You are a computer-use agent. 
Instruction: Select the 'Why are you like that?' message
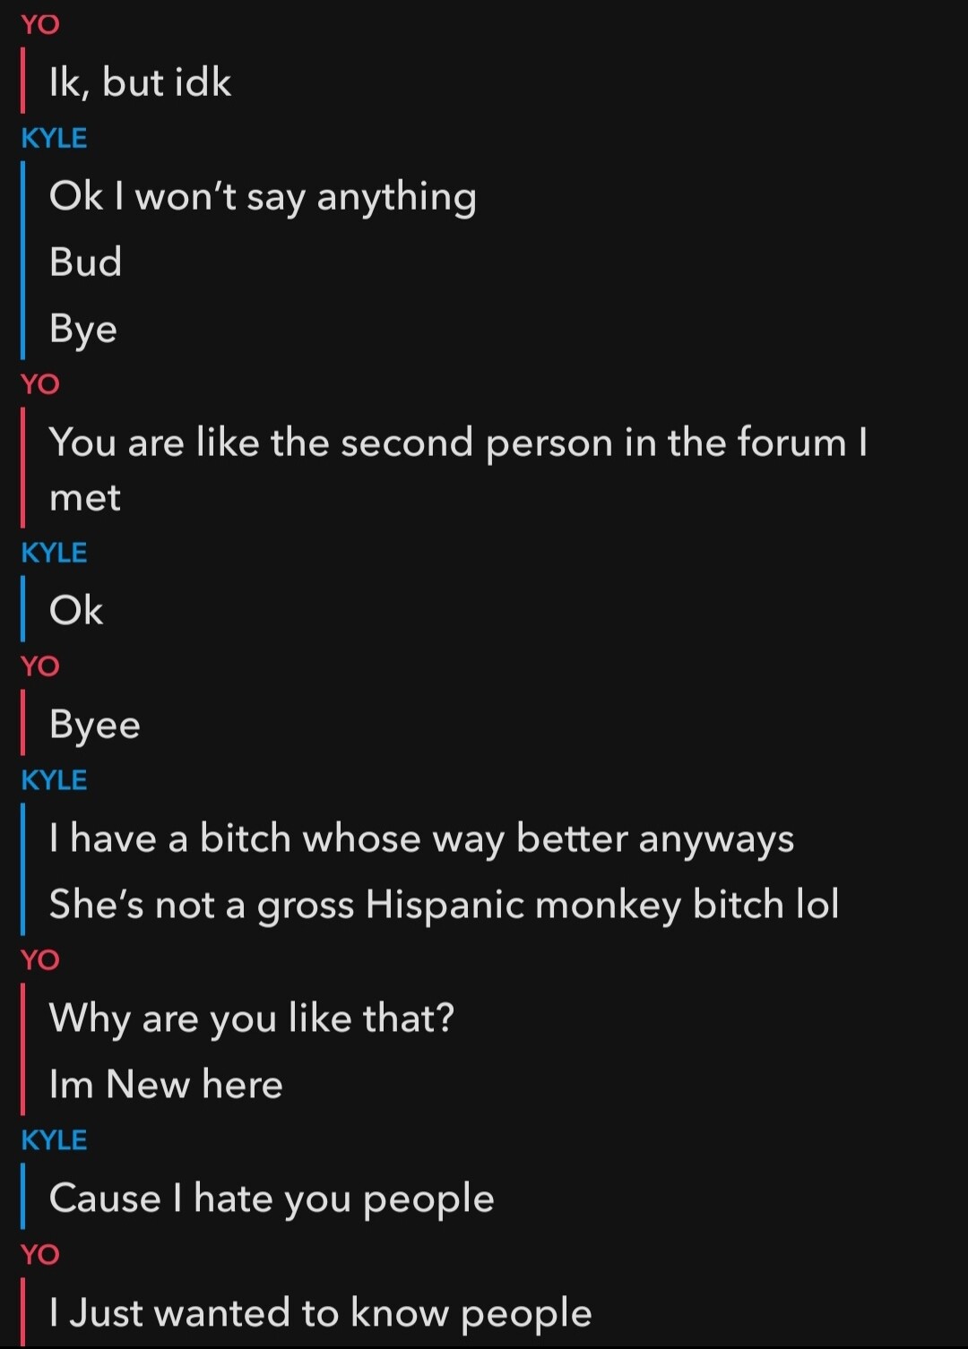pyautogui.click(x=252, y=1018)
